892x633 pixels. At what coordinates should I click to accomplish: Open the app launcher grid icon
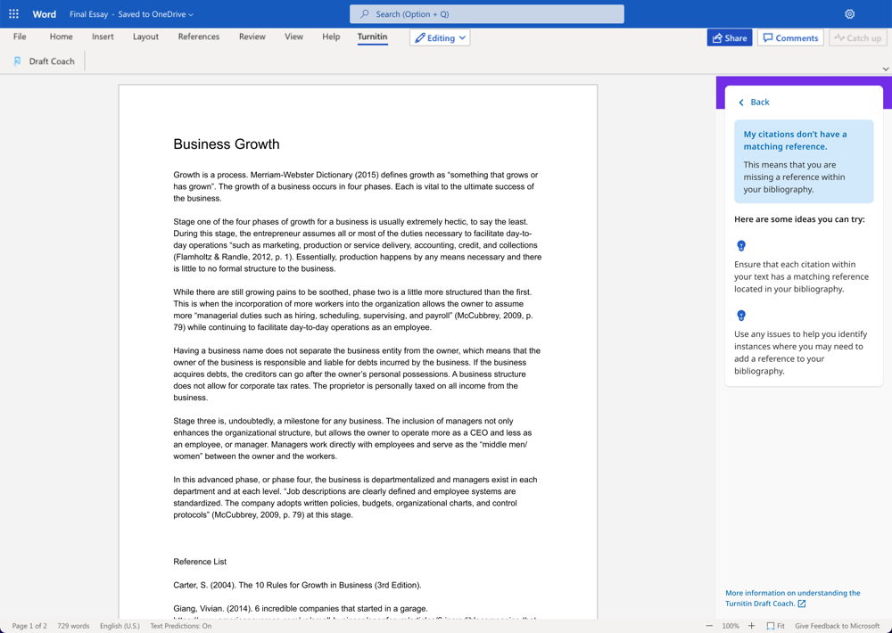[13, 14]
